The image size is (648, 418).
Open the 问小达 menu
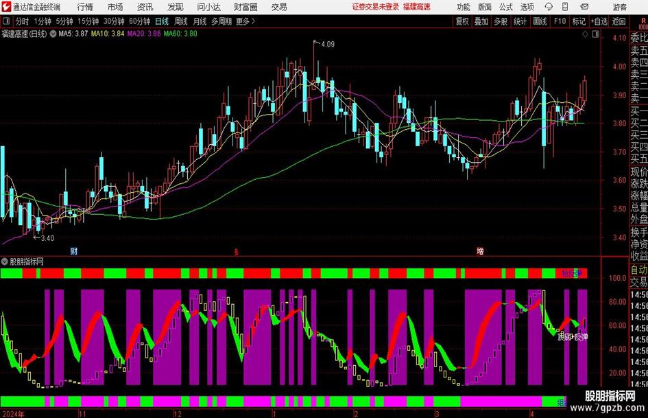click(208, 7)
